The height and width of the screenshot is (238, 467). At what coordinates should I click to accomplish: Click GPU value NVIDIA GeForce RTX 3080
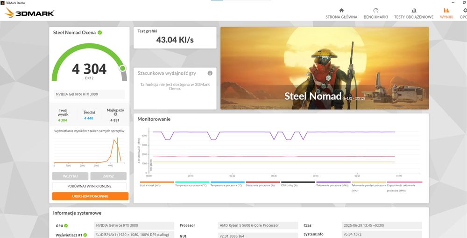pyautogui.click(x=134, y=225)
